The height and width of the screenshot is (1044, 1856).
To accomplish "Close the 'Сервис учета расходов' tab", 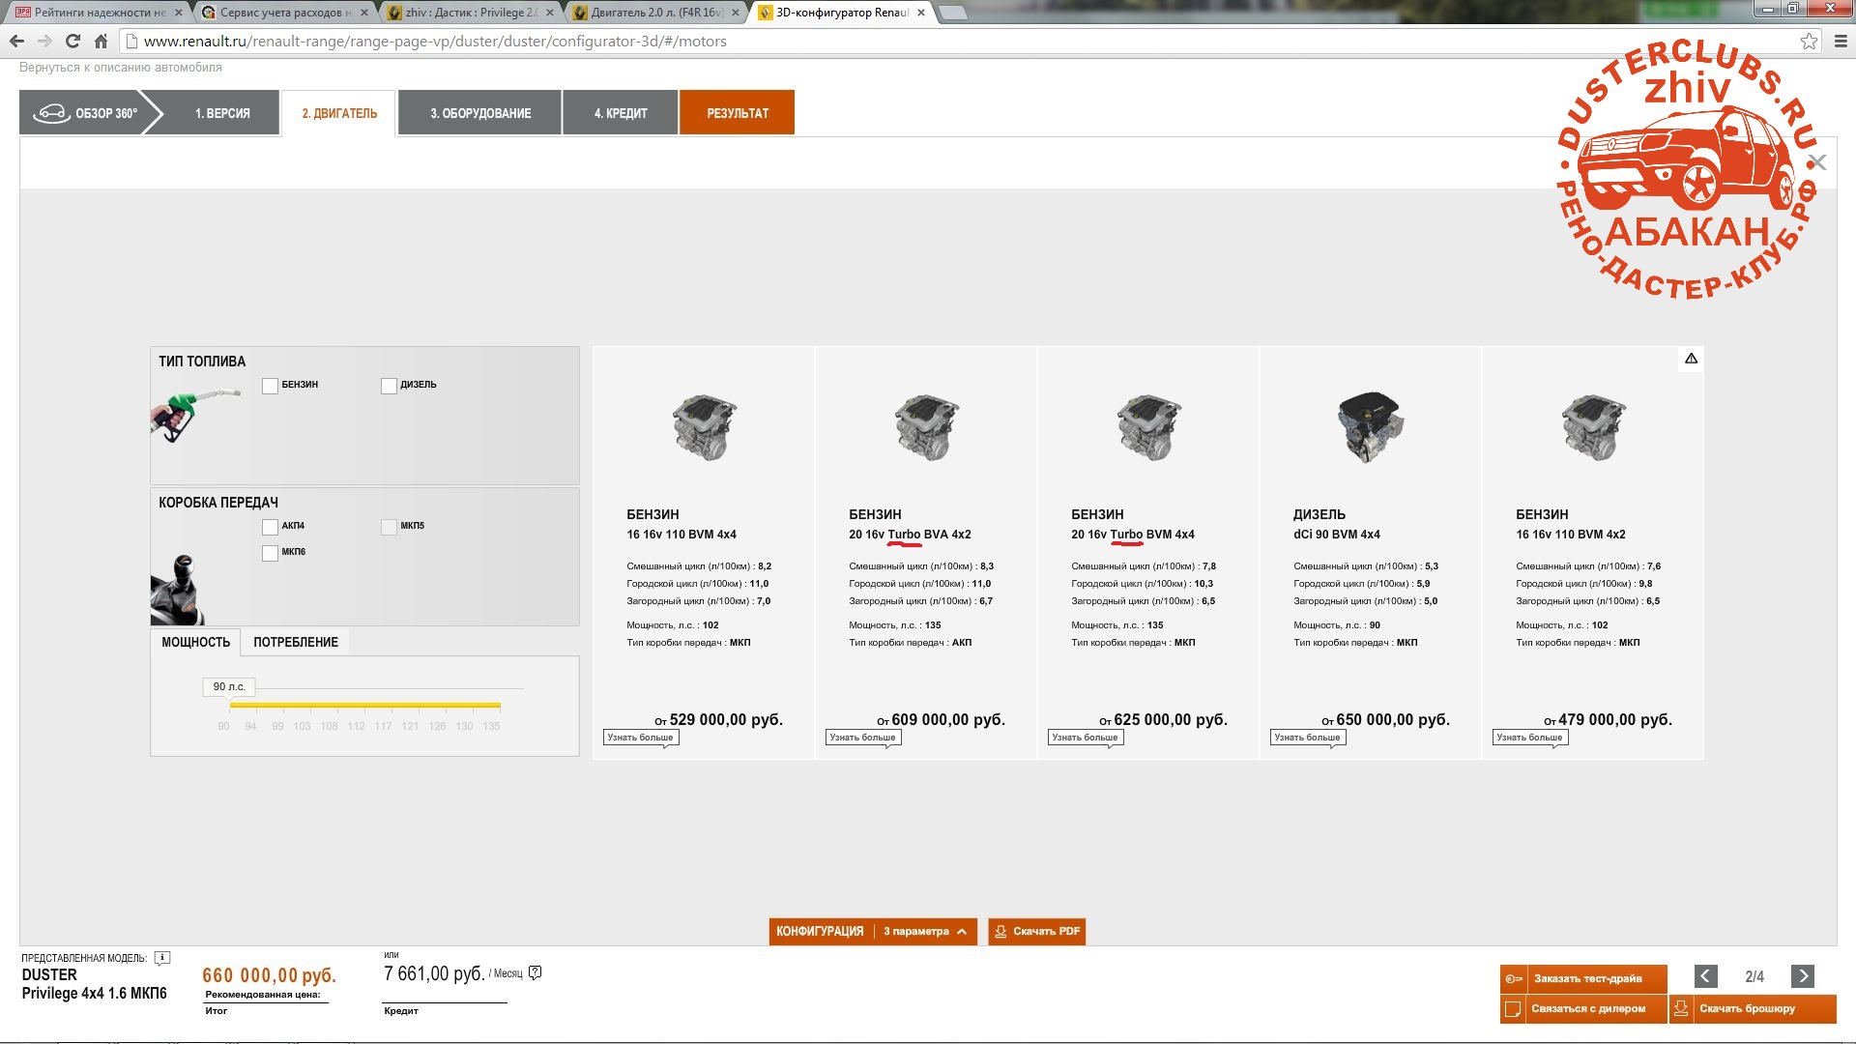I will pyautogui.click(x=364, y=13).
